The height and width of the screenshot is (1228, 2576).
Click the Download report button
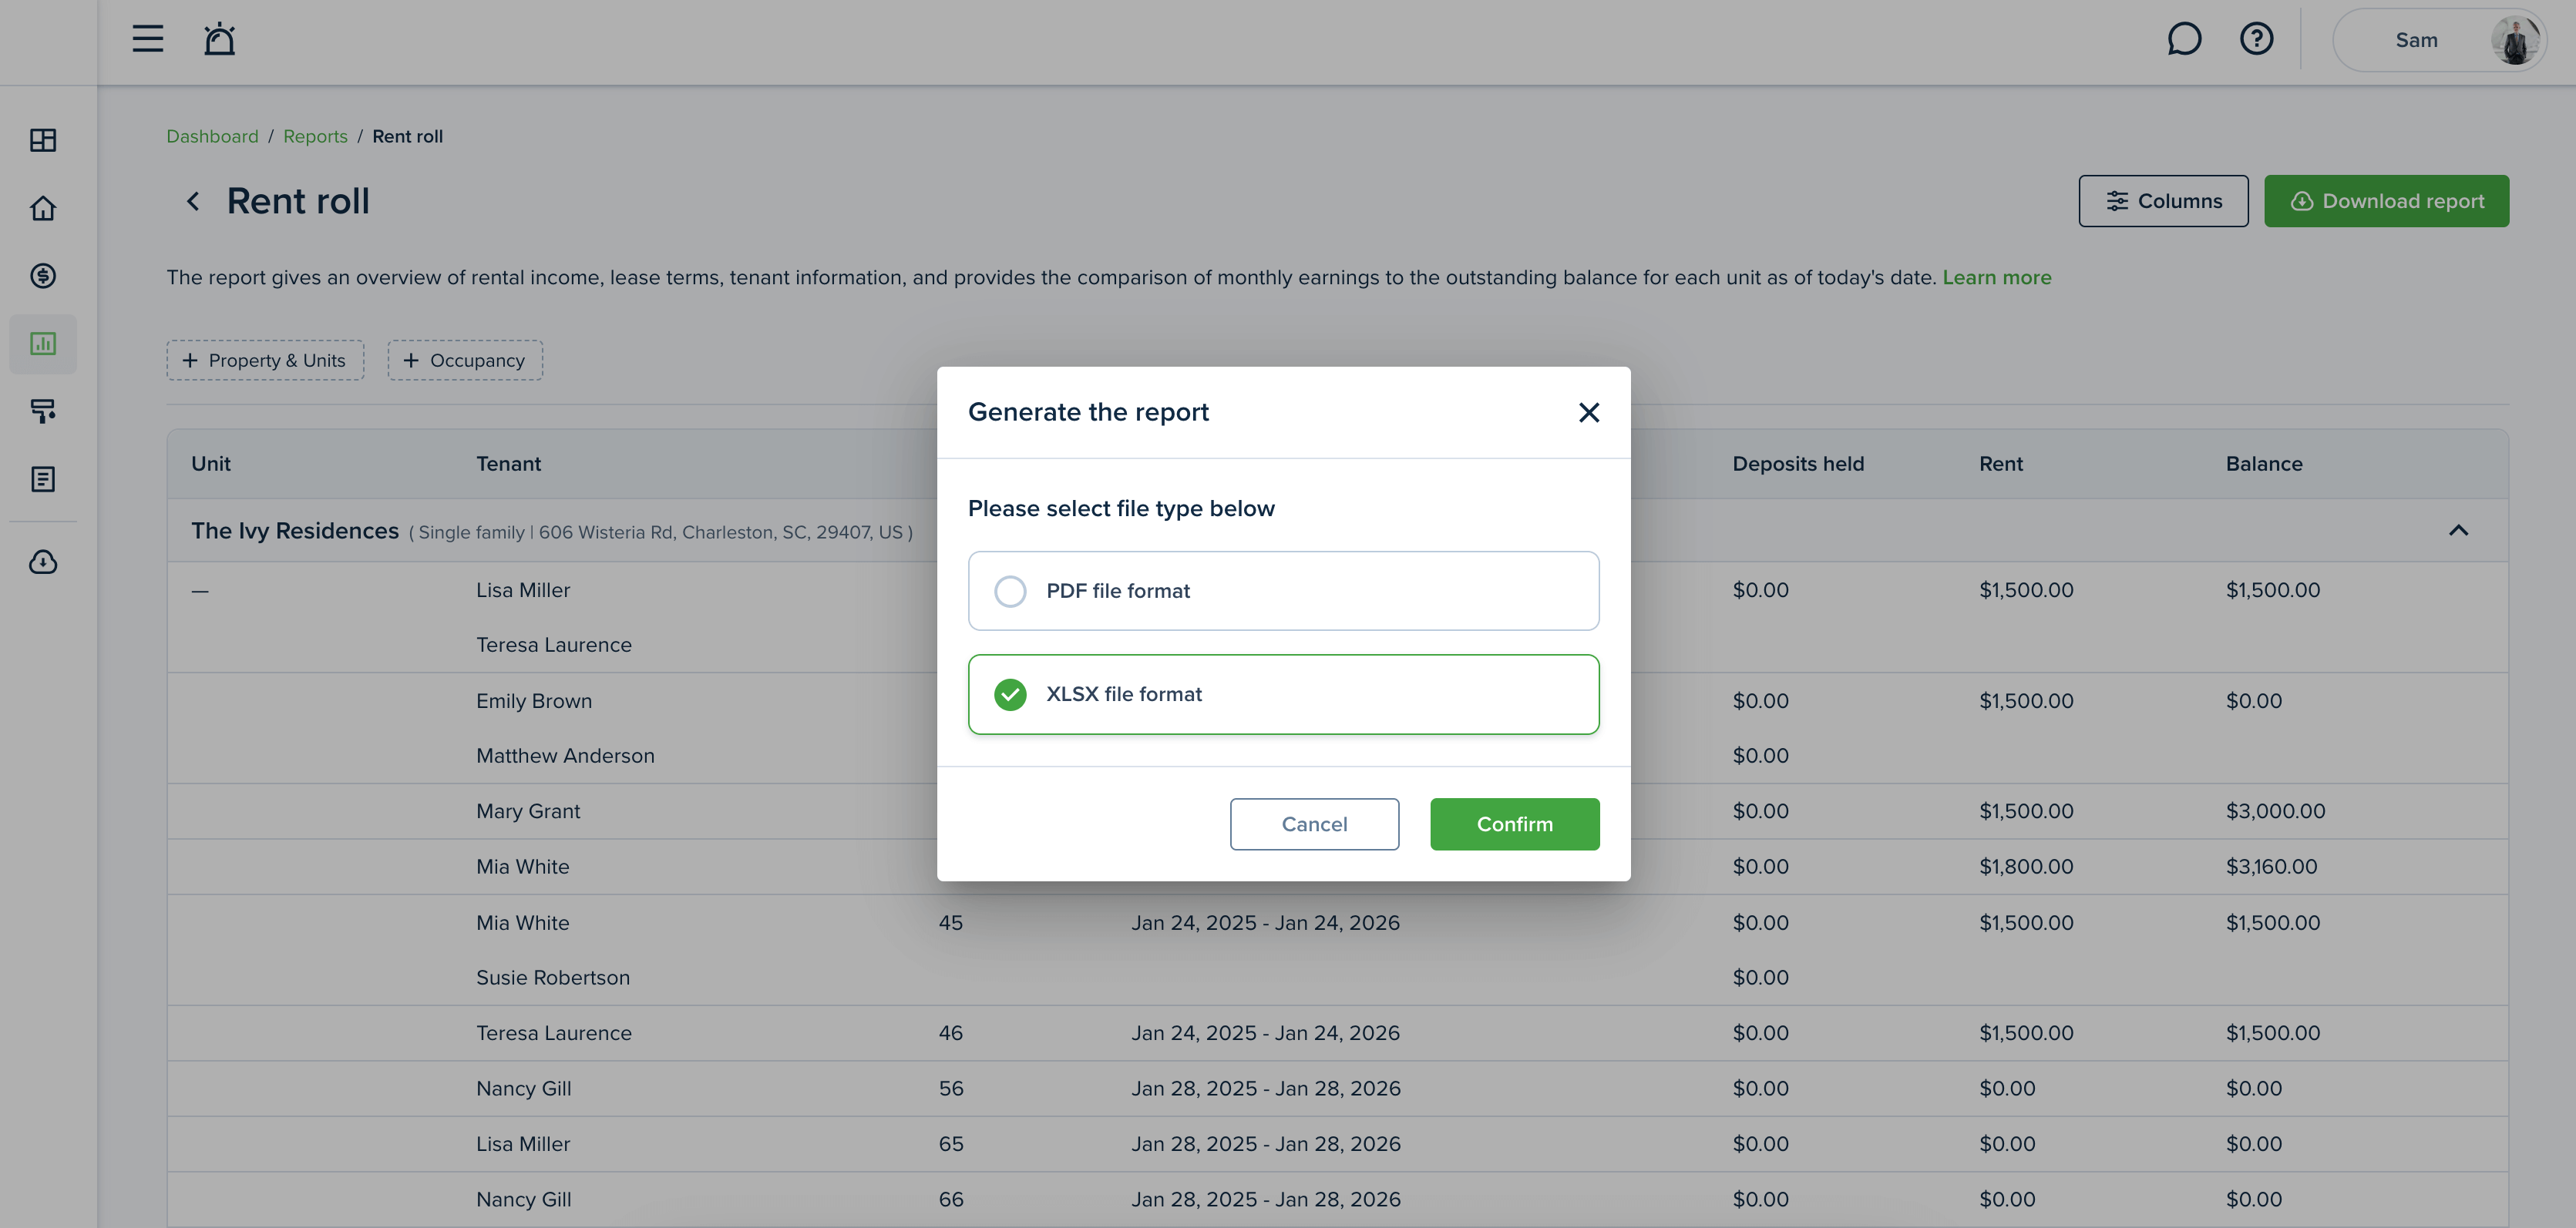2386,201
